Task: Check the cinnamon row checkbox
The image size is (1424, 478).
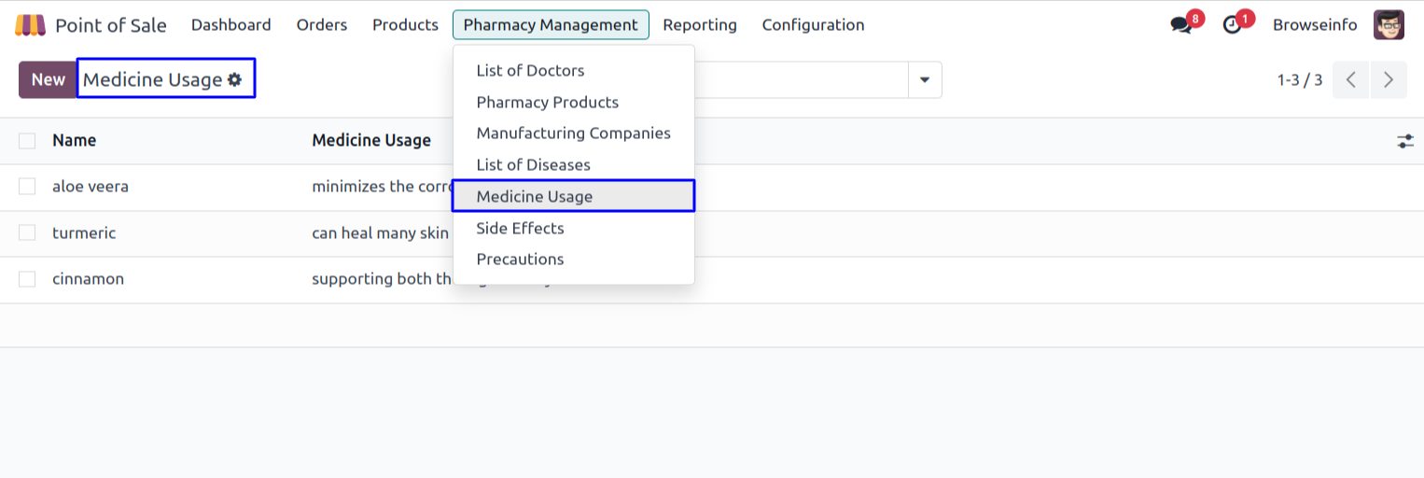Action: [x=27, y=279]
